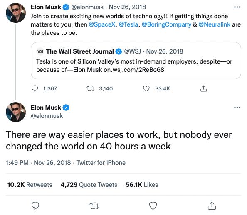The height and width of the screenshot is (215, 247).
Task: Like the main 40 hours tweet
Action: (153, 206)
